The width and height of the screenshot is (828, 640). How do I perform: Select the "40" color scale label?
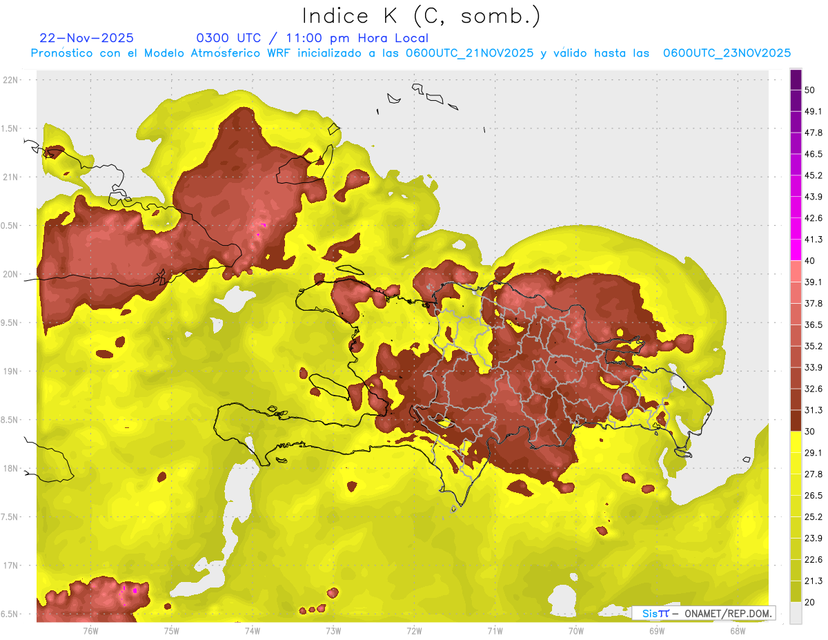point(810,261)
